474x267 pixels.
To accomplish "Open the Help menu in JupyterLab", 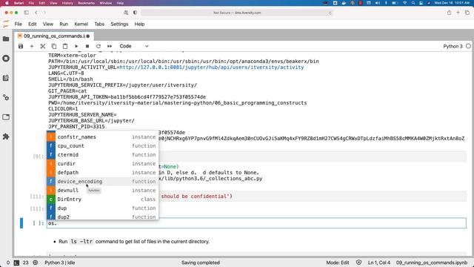I will pos(139,24).
